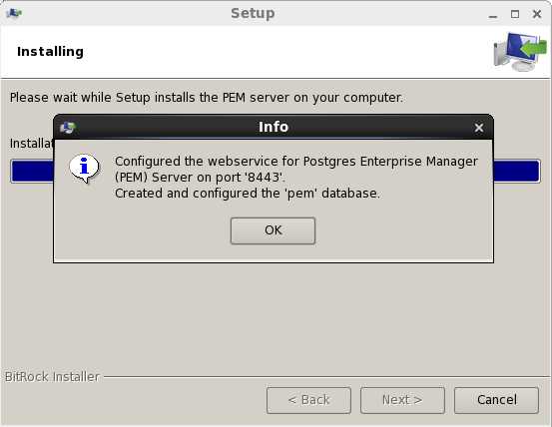Close the Info dialog with its X
Viewport: 552px width, 427px height.
click(x=478, y=128)
